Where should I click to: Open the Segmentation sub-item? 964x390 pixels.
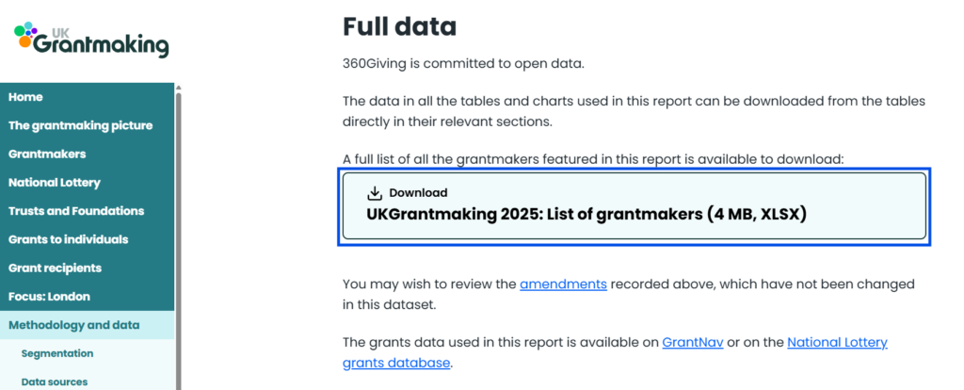point(57,353)
